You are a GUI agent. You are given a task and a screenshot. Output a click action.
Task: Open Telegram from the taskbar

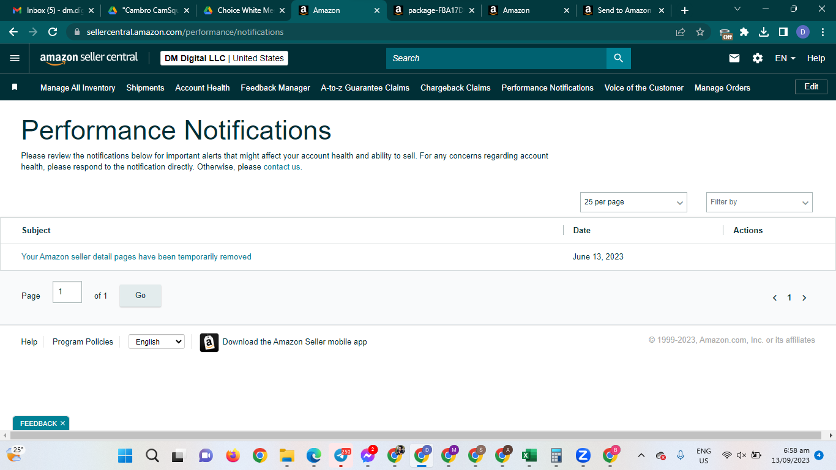pyautogui.click(x=341, y=455)
